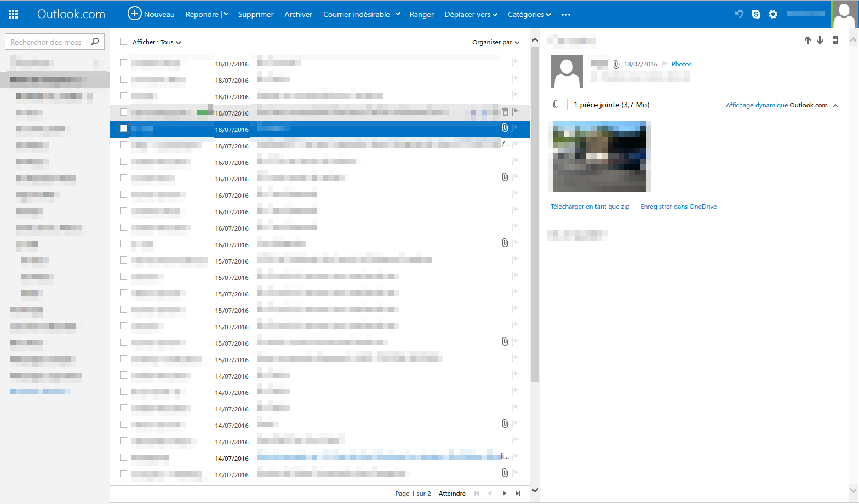
Task: Click the message list scrollbar thumb
Action: 535,214
